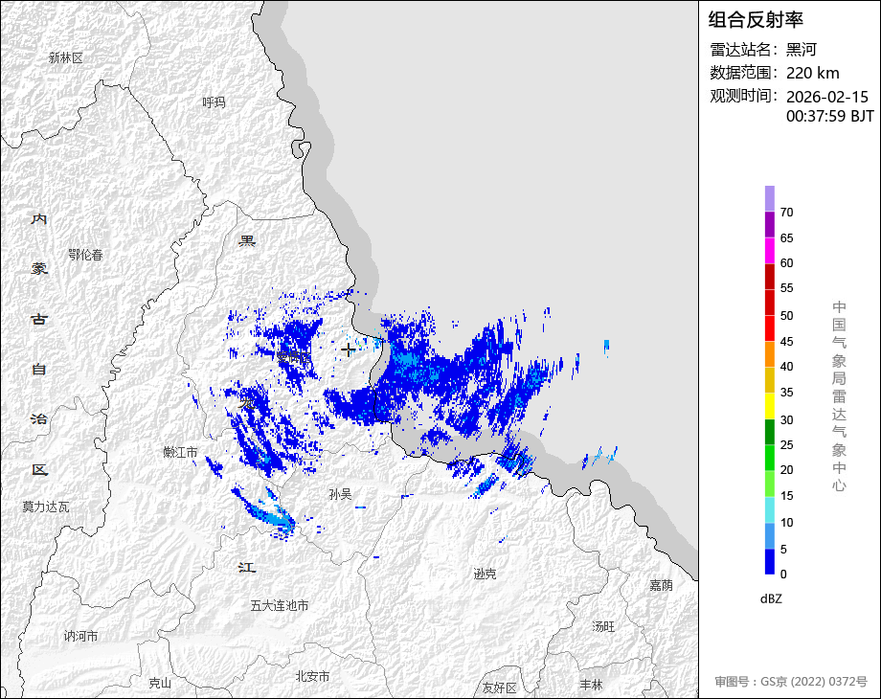The image size is (881, 699).
Task: Click the map label 嫩江市
Action: [x=180, y=452]
